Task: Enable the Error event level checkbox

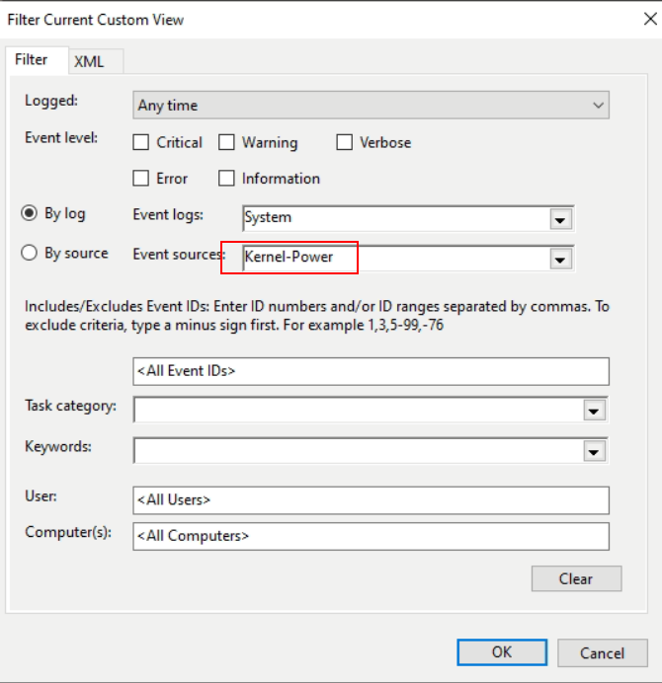Action: tap(141, 179)
